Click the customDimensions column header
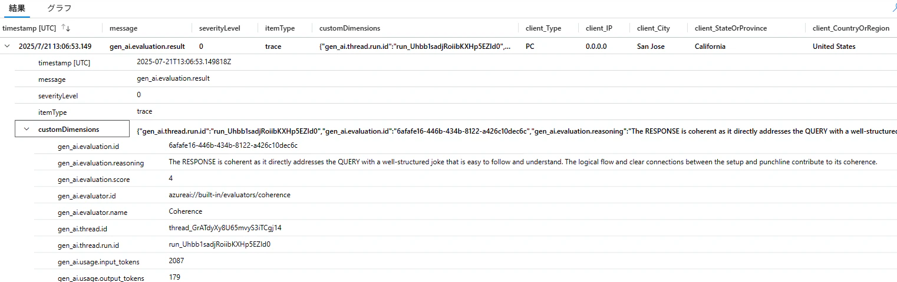The width and height of the screenshot is (897, 282). tap(349, 28)
